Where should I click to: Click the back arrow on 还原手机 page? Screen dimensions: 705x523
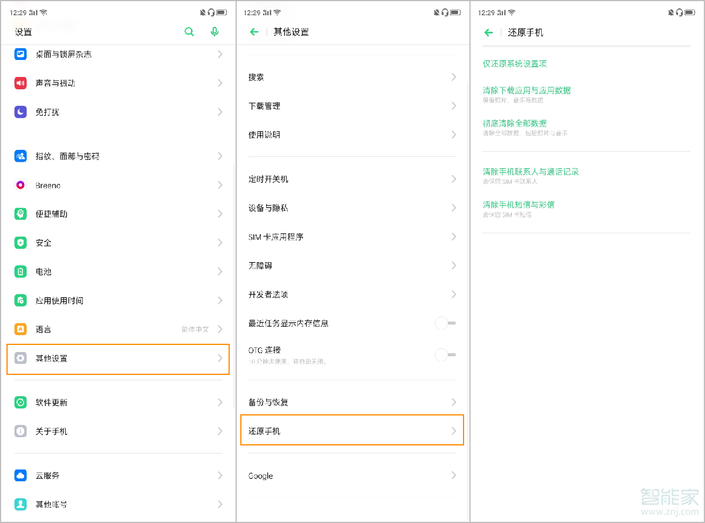pos(488,33)
